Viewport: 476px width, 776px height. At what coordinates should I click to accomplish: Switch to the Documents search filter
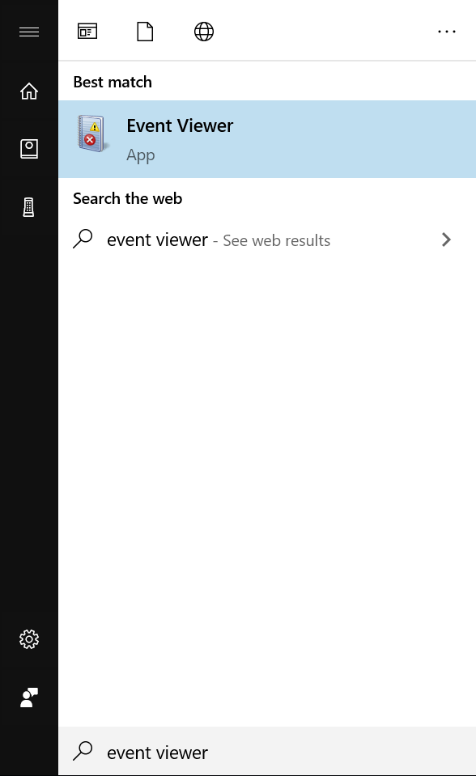tap(145, 31)
